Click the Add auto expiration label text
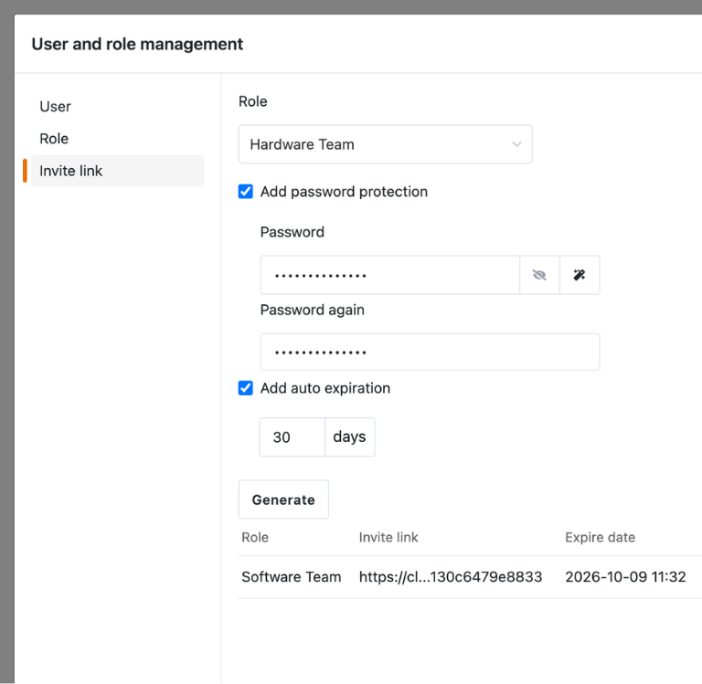702x684 pixels. pos(325,388)
